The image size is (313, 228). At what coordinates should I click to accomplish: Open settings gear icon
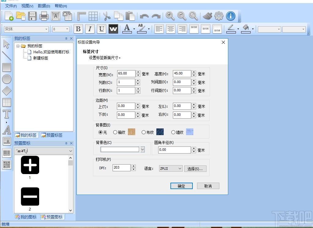(x=219, y=16)
